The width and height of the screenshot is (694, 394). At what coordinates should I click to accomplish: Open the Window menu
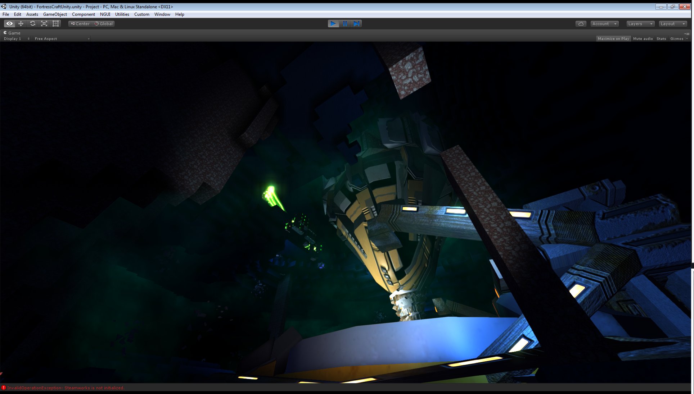[162, 14]
